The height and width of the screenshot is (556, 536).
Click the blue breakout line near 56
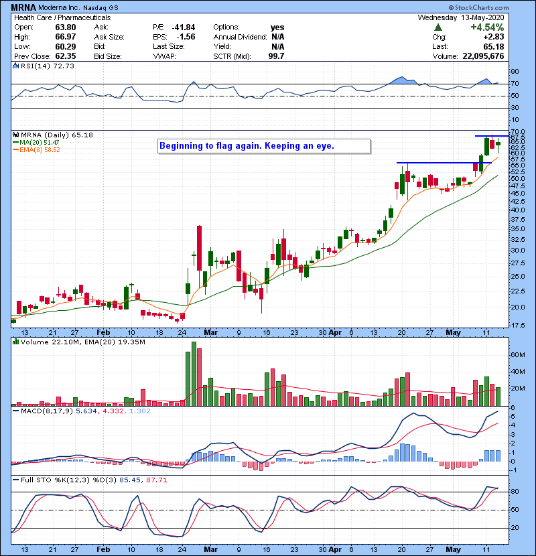point(444,163)
